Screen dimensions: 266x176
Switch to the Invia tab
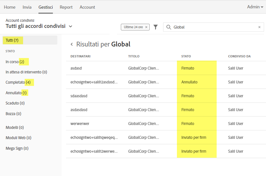[27, 7]
